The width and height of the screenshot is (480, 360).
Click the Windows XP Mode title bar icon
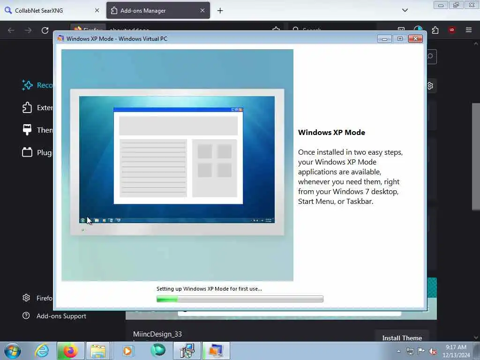click(x=61, y=38)
